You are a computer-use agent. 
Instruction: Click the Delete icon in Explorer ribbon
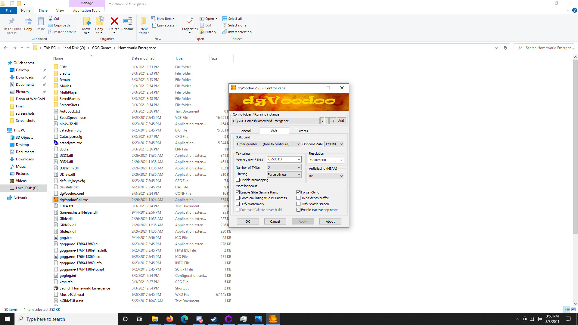pos(114,21)
